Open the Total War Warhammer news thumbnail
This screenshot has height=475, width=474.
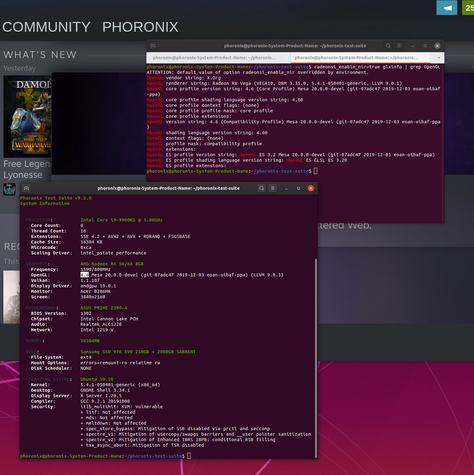[27, 116]
